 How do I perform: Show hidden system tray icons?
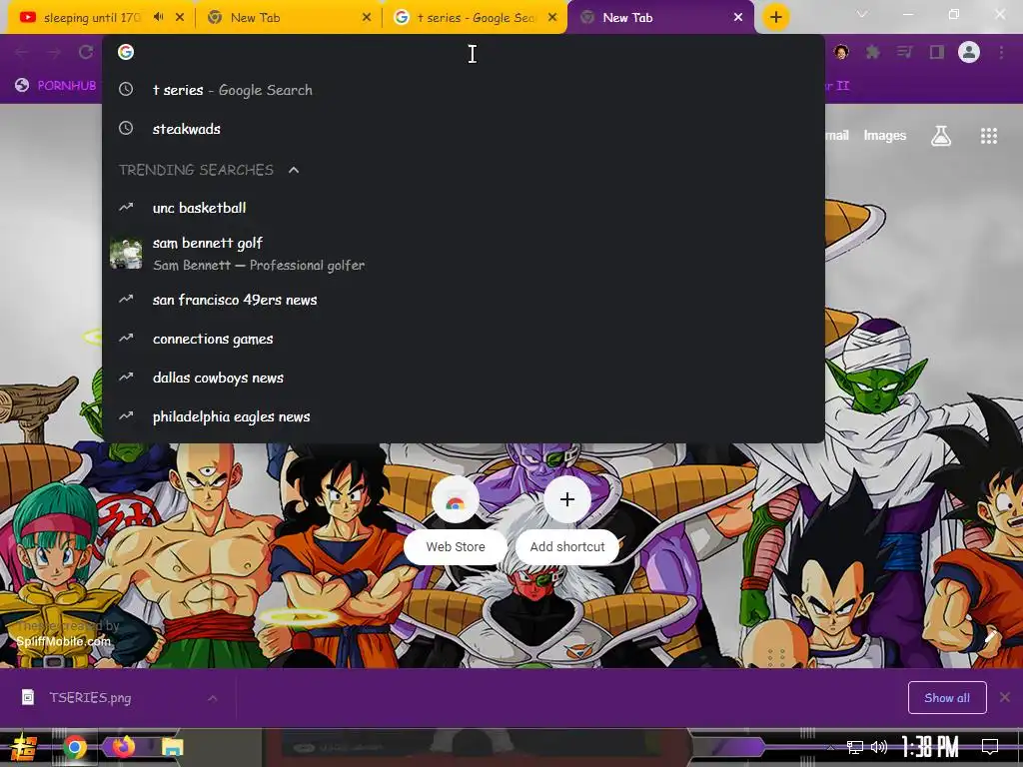point(830,747)
